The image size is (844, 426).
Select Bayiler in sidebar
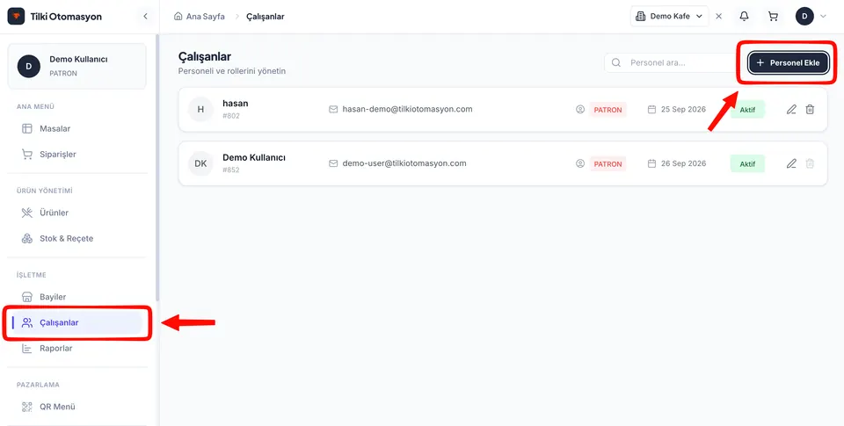tap(77, 297)
